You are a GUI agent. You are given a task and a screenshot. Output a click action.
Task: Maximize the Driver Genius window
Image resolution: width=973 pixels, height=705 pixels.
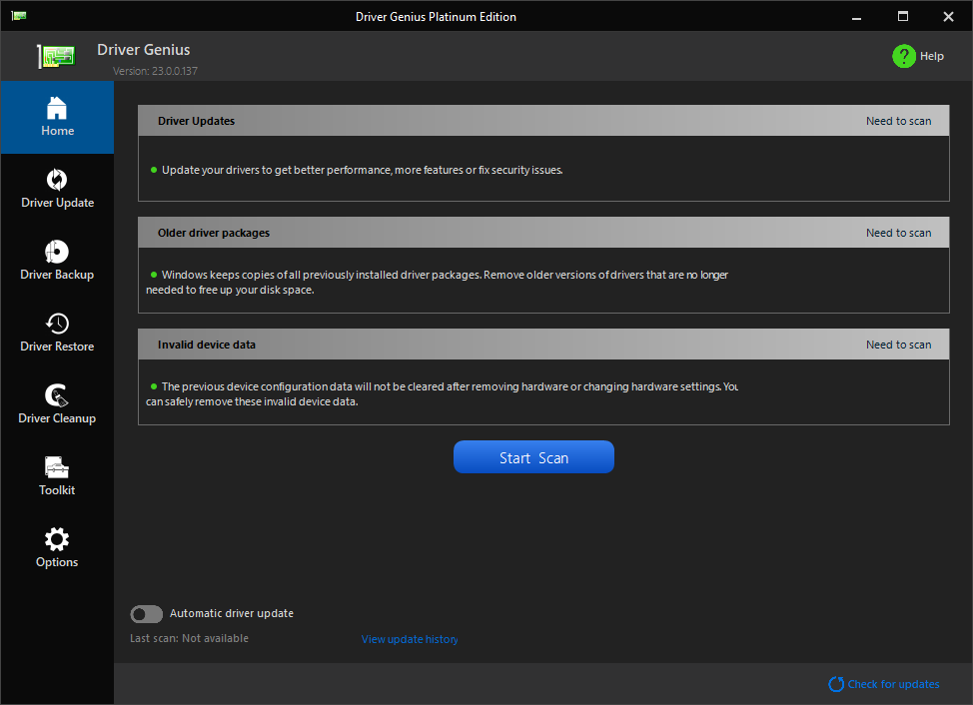[x=903, y=16]
